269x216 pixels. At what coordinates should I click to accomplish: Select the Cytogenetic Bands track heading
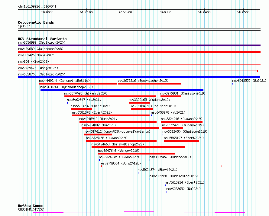point(36,22)
